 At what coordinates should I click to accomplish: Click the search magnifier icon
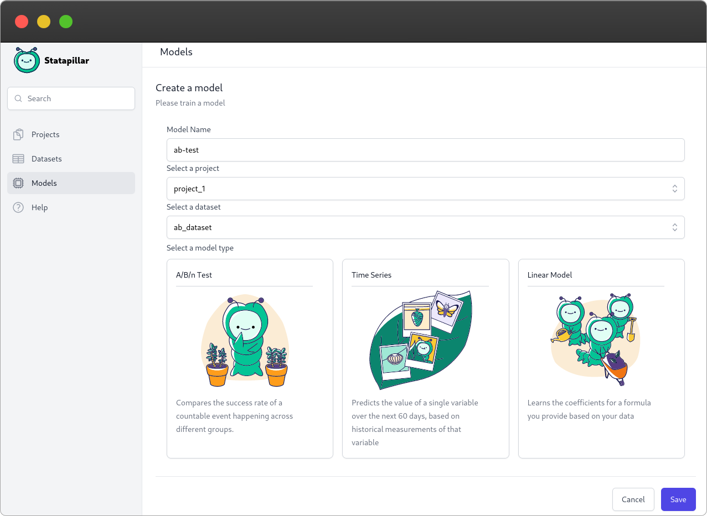[19, 98]
